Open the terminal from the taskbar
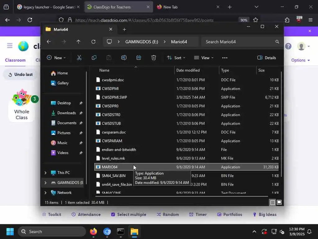This screenshot has height=239, width=318. point(120,232)
